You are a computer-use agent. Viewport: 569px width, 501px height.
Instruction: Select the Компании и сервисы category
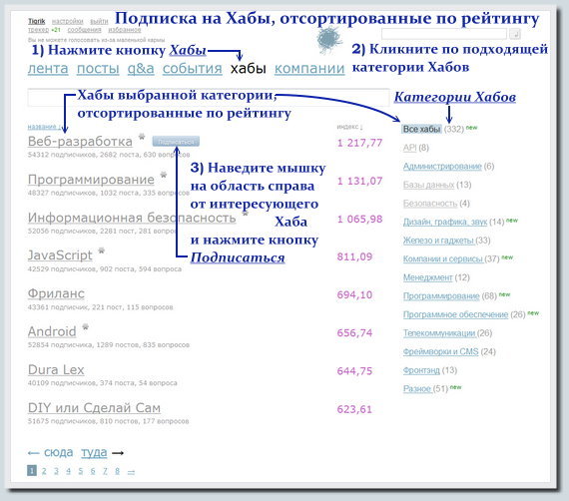click(x=442, y=259)
